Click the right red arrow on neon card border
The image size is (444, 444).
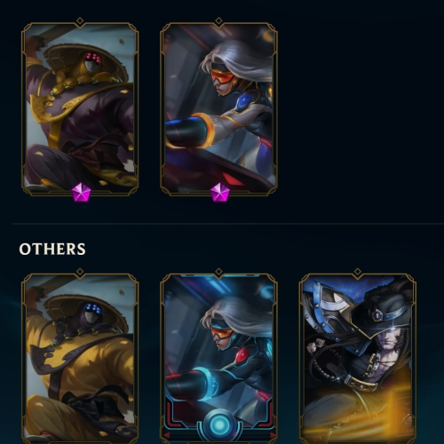[x=273, y=435]
